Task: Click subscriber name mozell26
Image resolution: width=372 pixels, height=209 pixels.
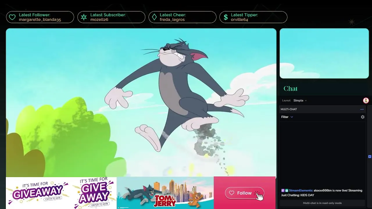Action: pyautogui.click(x=99, y=20)
